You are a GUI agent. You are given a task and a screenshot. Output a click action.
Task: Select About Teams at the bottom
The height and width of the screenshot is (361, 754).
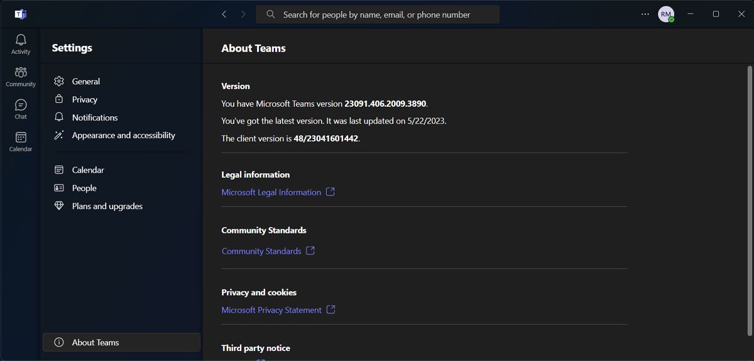tap(121, 342)
